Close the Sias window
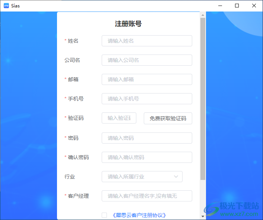This screenshot has height=220, width=263. coord(254,6)
